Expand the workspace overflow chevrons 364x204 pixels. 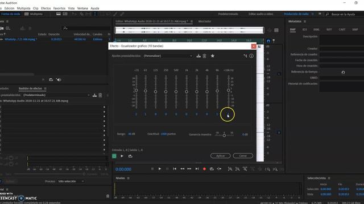tap(320, 14)
